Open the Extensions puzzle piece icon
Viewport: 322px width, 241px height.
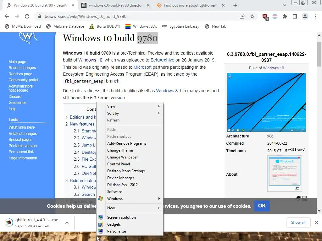tap(285, 16)
